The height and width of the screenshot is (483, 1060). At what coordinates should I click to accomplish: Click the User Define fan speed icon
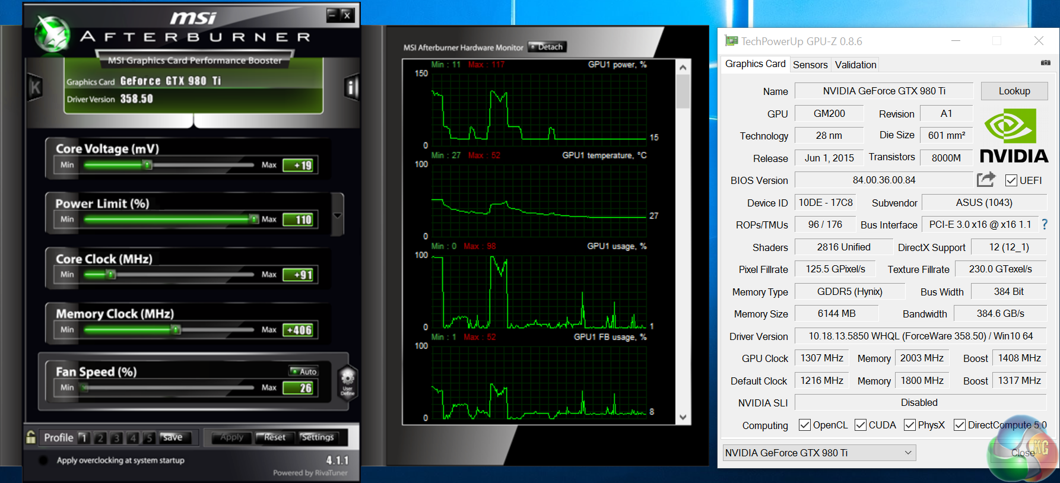click(x=347, y=382)
